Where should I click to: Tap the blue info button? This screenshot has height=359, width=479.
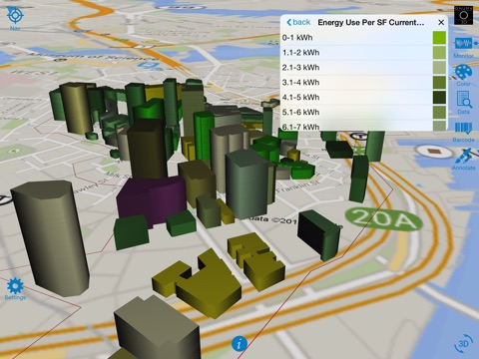pyautogui.click(x=239, y=343)
